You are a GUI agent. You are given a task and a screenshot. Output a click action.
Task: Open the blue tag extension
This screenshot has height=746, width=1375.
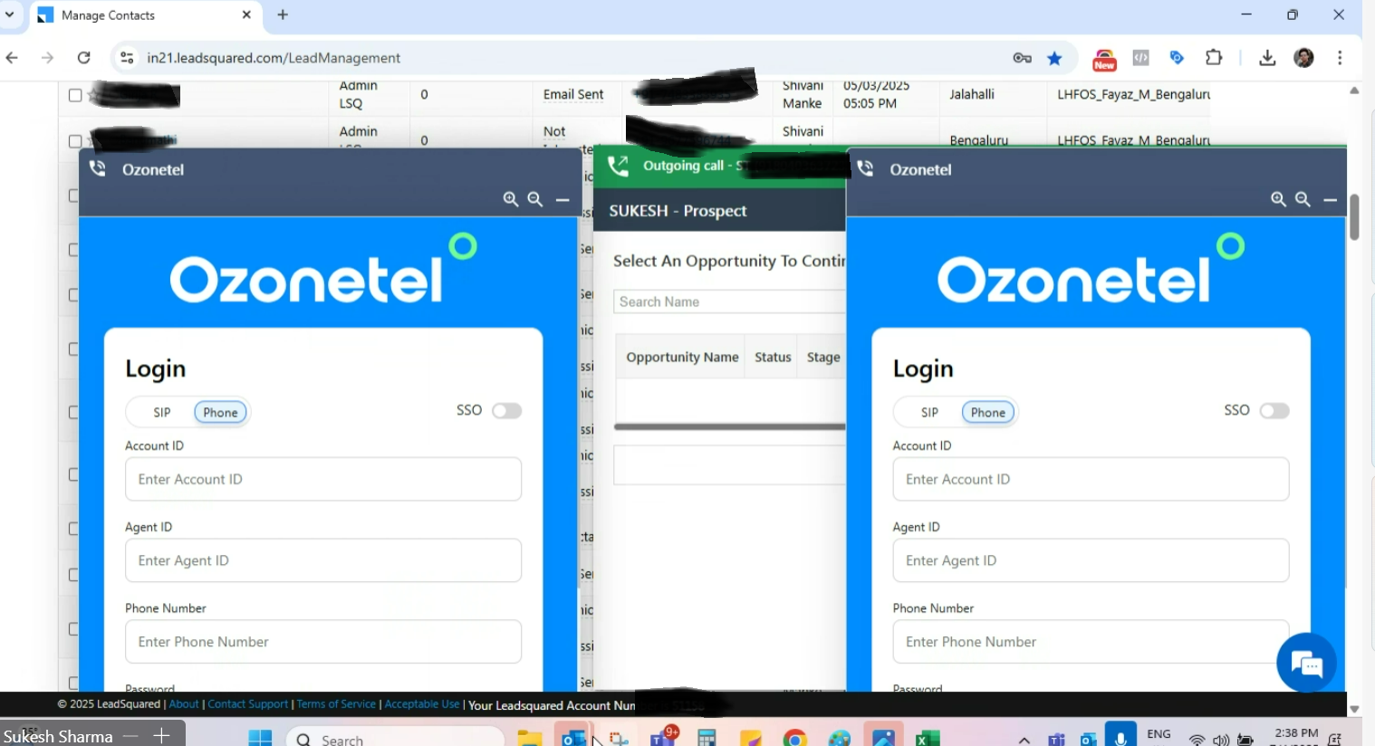pyautogui.click(x=1177, y=58)
